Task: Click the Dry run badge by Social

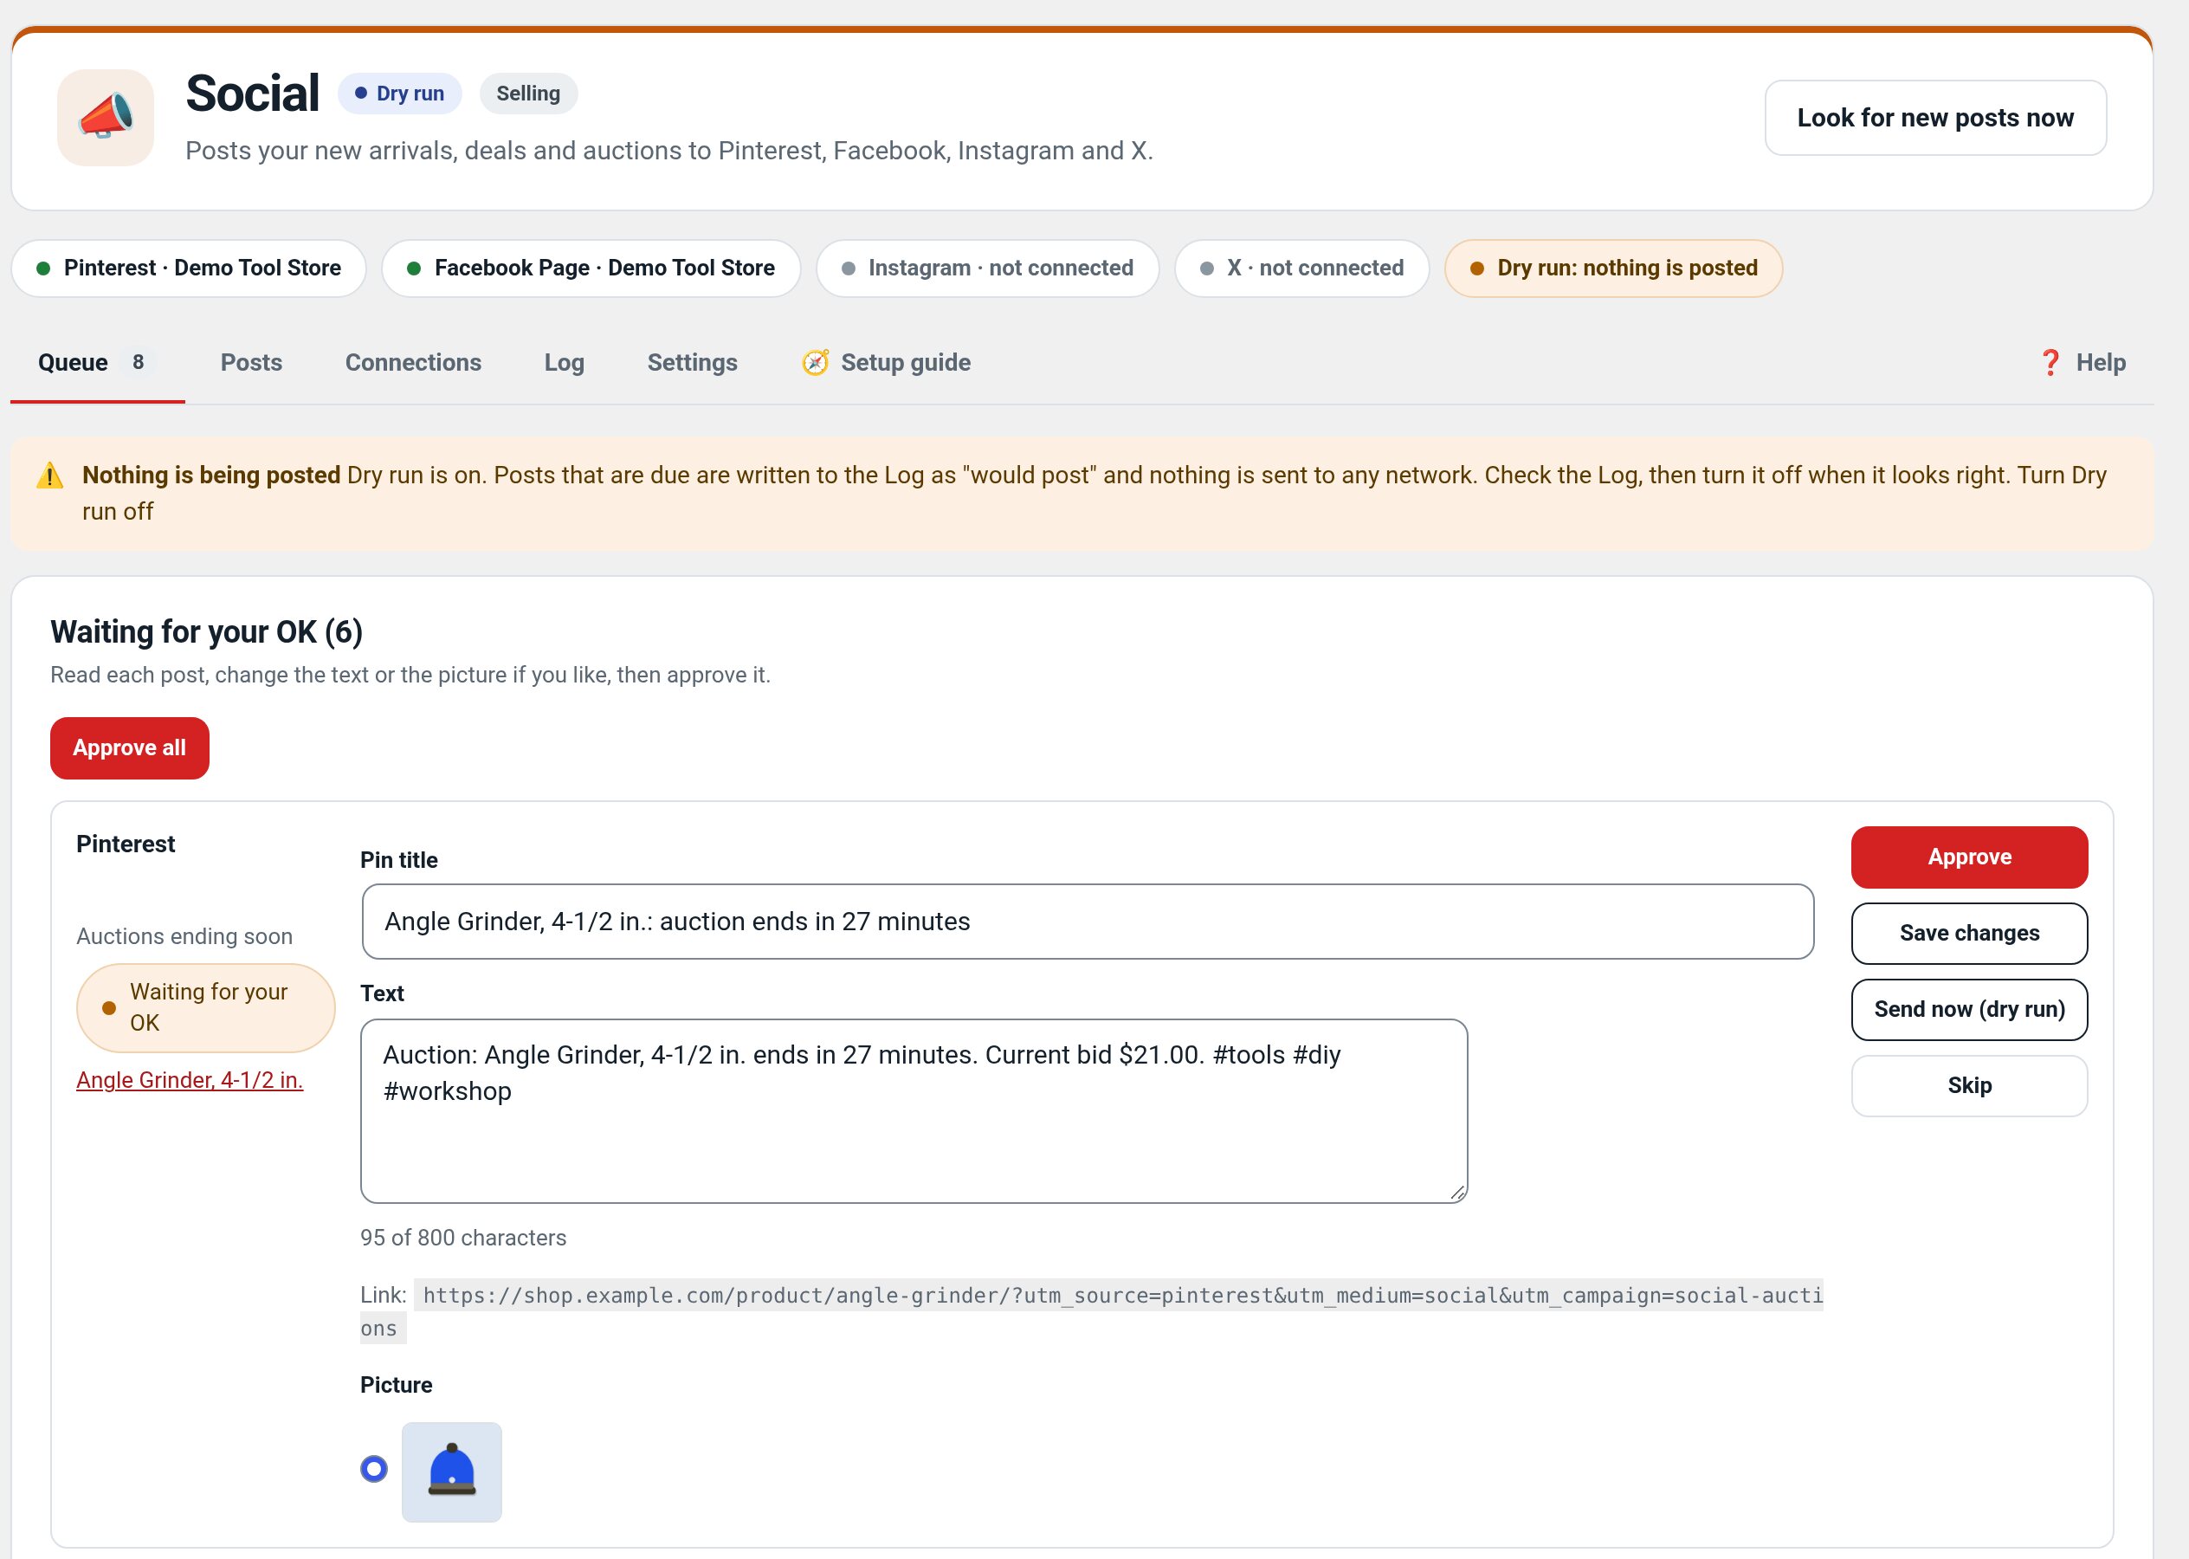Action: (399, 94)
